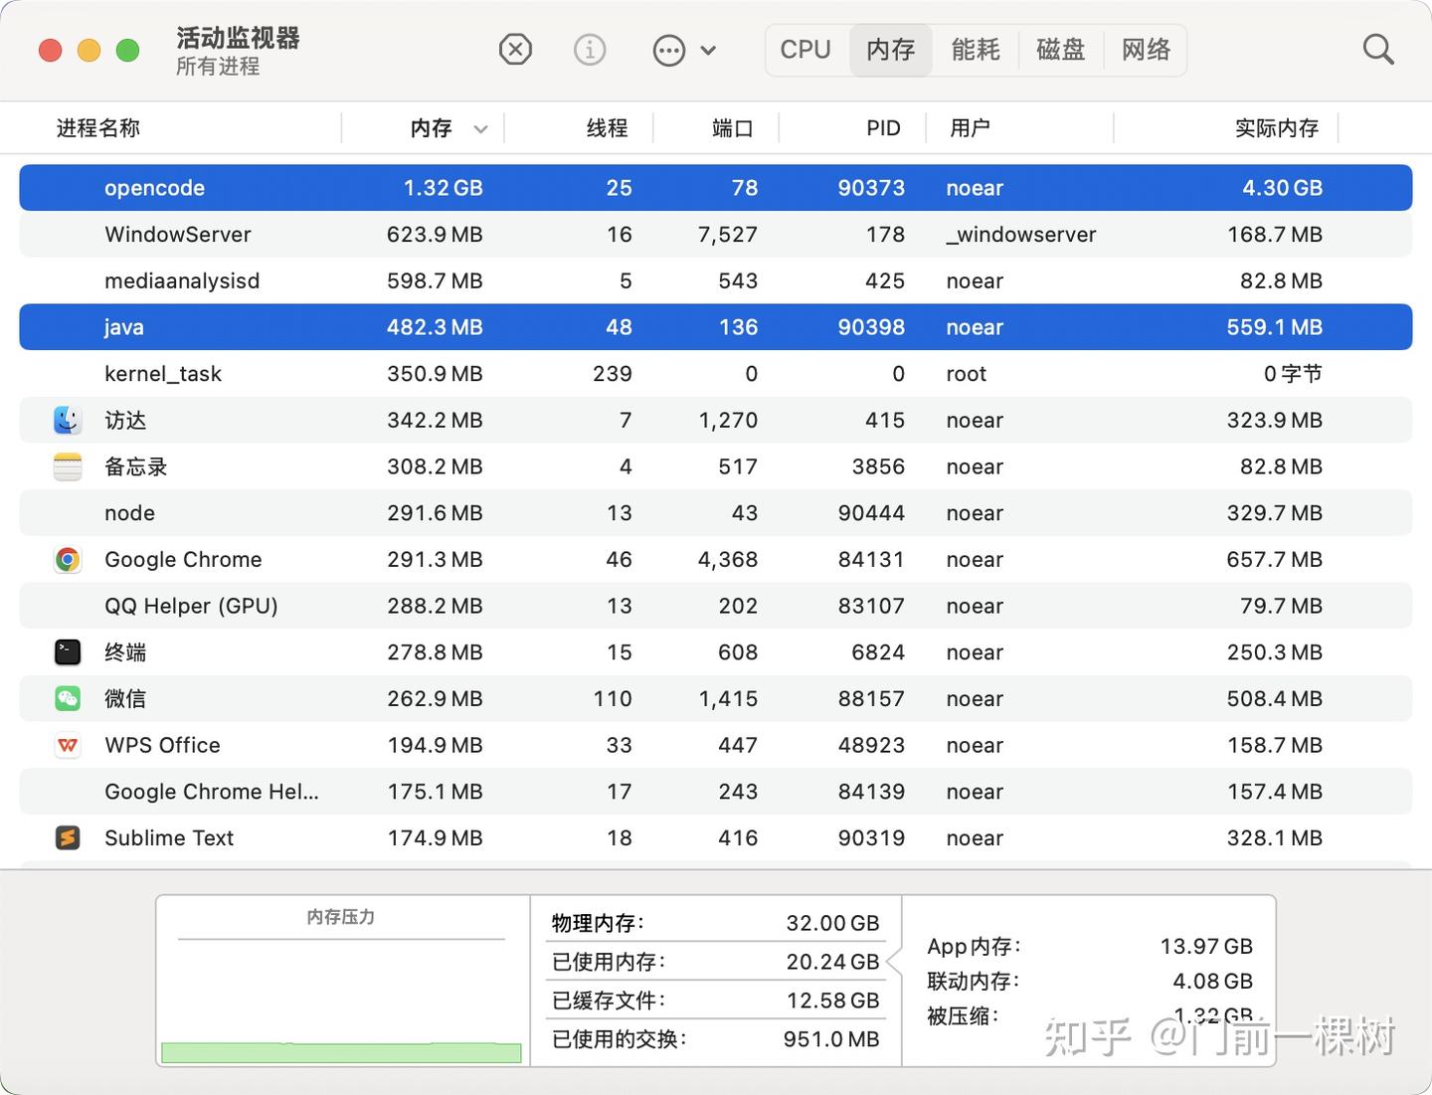Select the opencode process row

(716, 188)
